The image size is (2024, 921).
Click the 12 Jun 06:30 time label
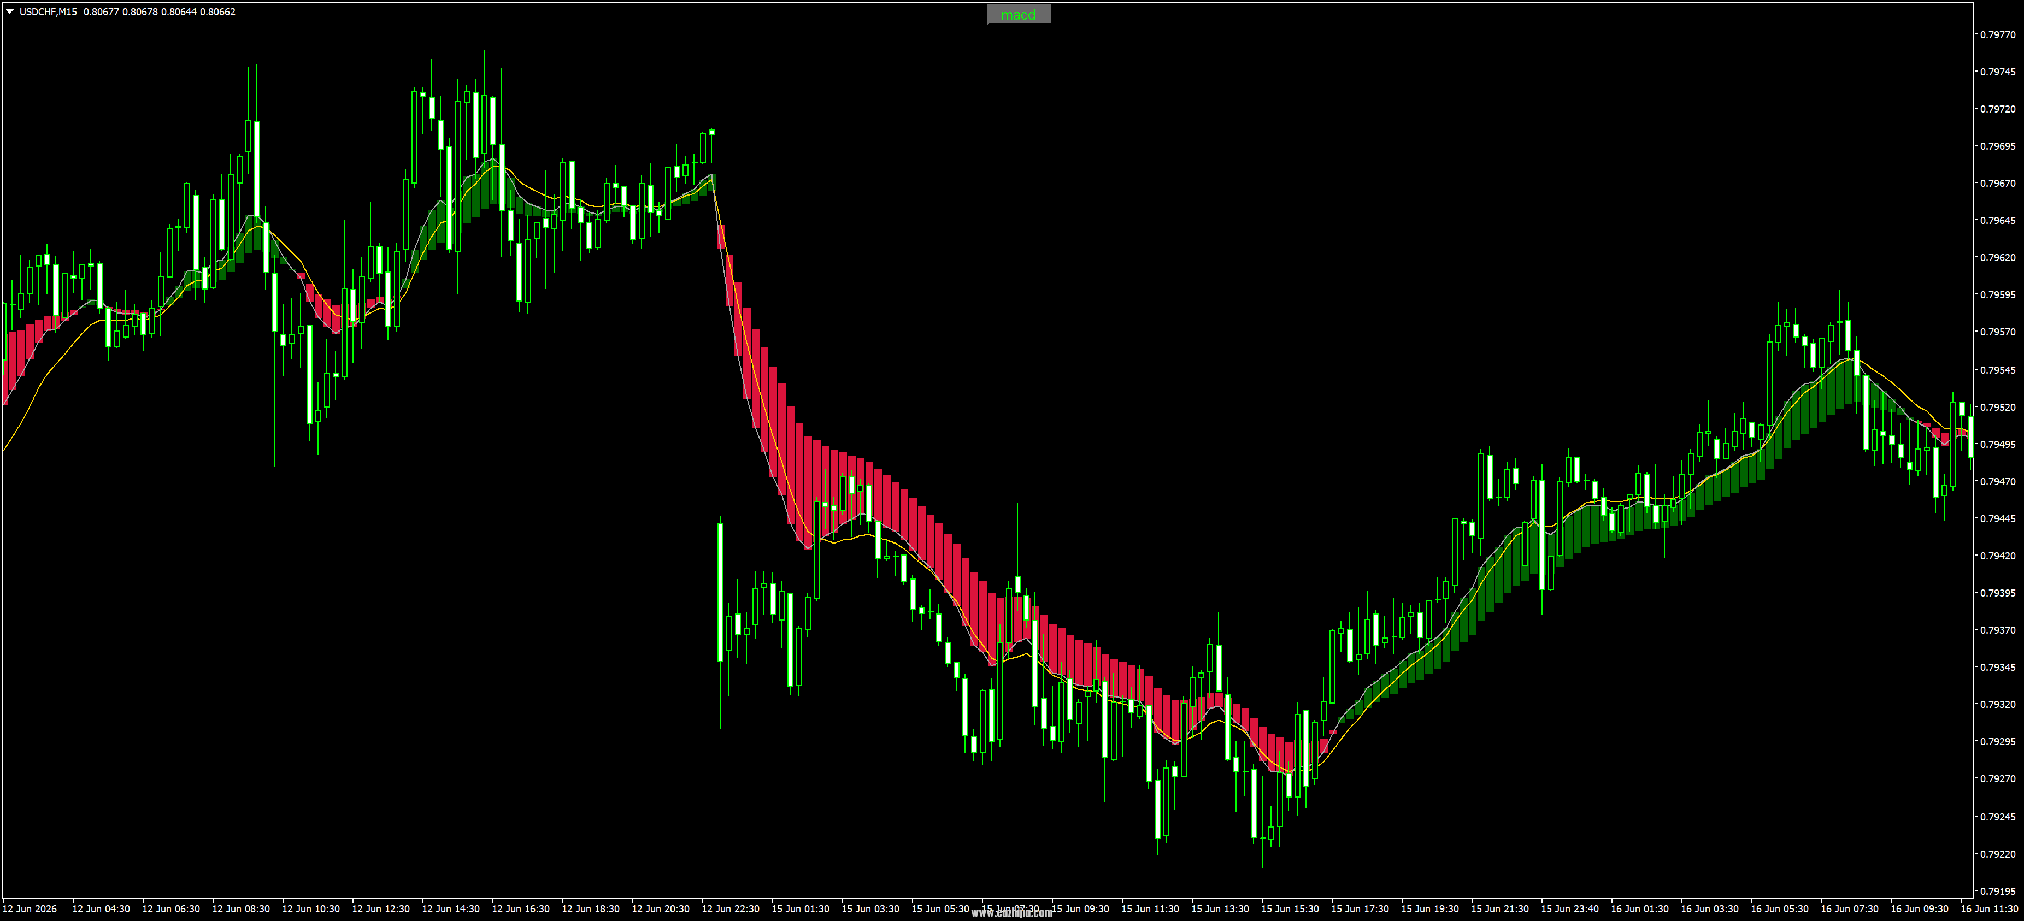(171, 909)
